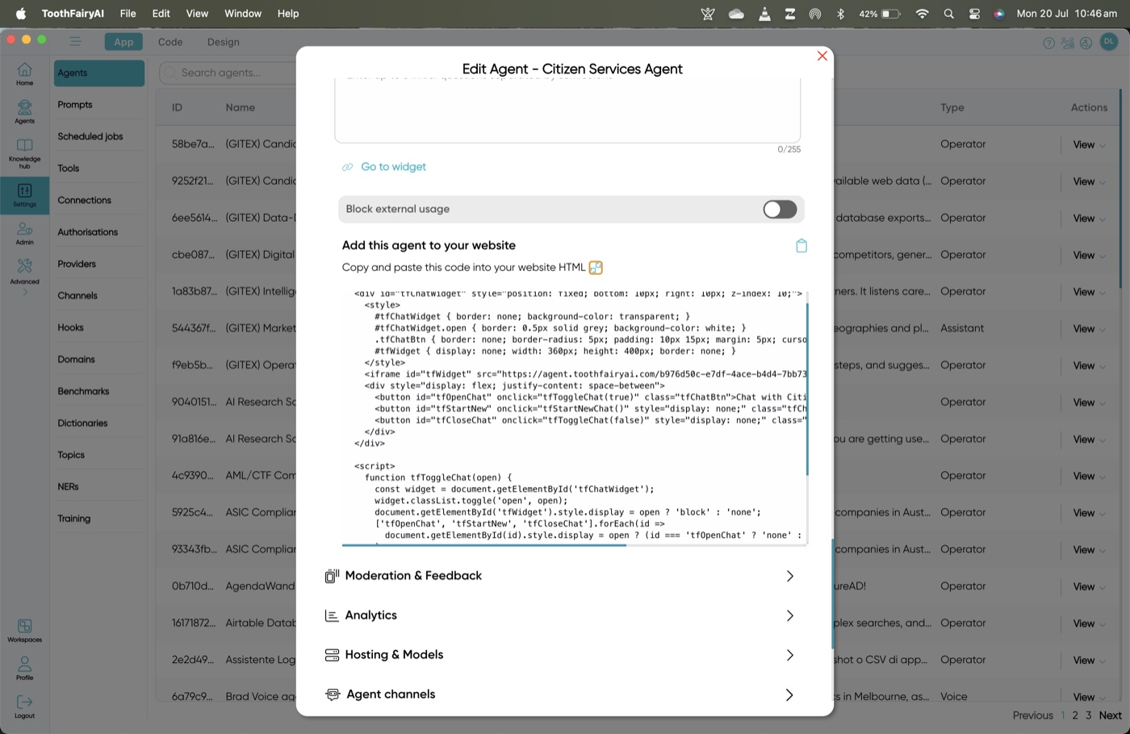Open the Window menu
This screenshot has width=1130, height=734.
click(243, 14)
